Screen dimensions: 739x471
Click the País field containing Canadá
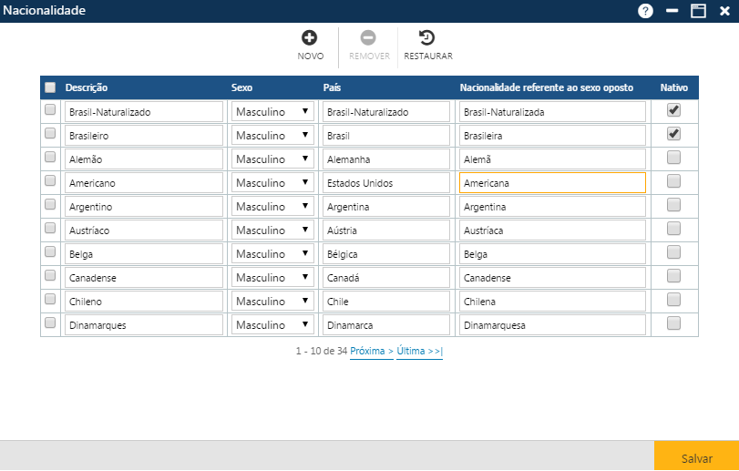pos(386,277)
